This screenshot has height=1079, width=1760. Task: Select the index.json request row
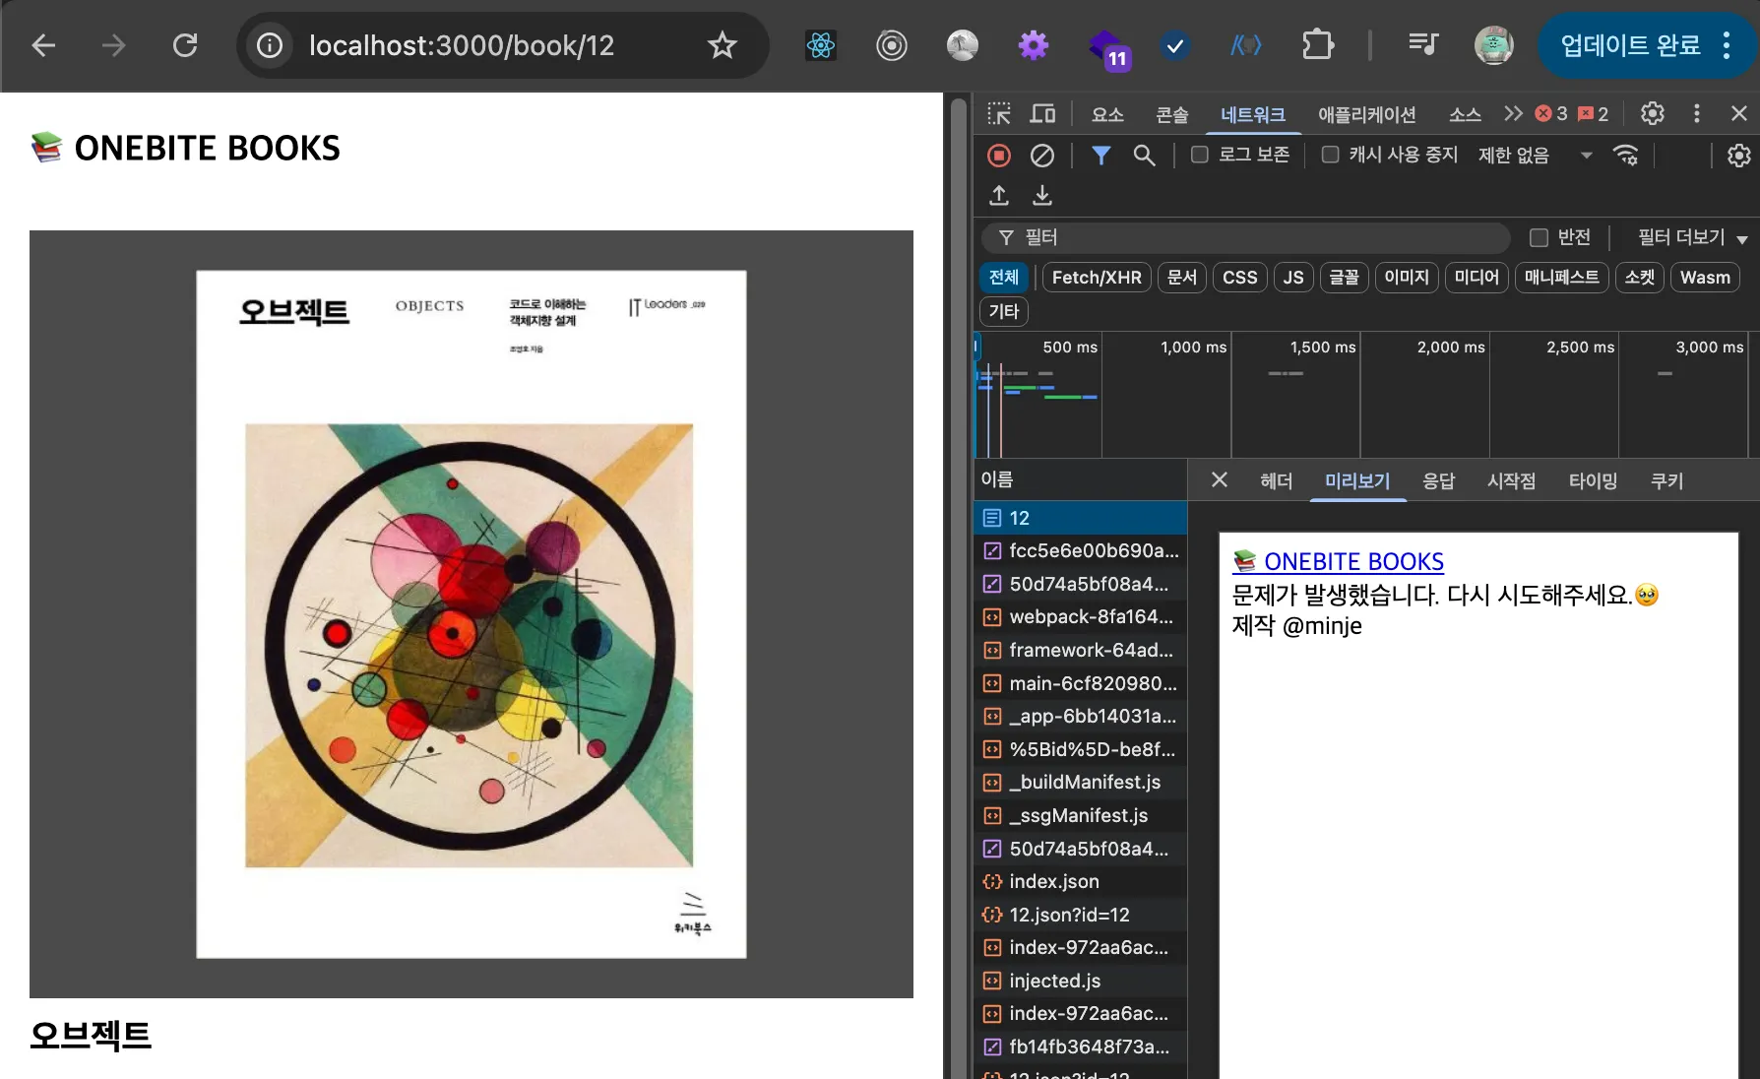pos(1080,881)
